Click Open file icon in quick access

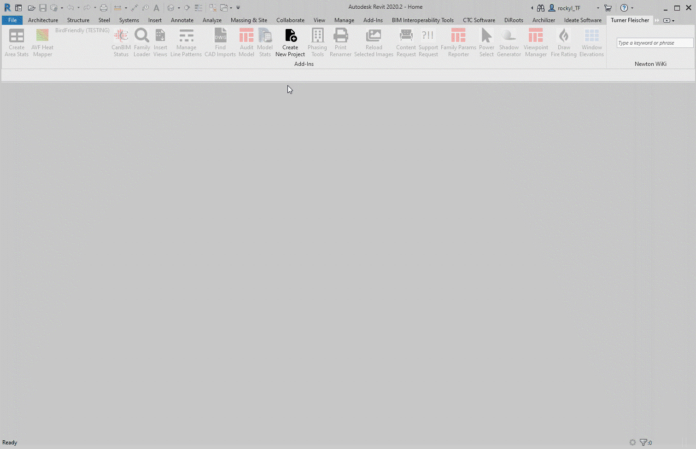(x=31, y=8)
